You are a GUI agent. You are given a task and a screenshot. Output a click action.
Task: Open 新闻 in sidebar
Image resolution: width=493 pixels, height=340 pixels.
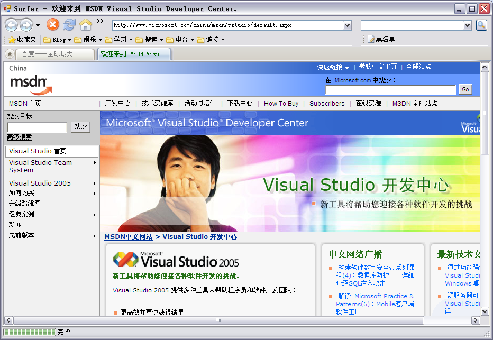point(15,225)
